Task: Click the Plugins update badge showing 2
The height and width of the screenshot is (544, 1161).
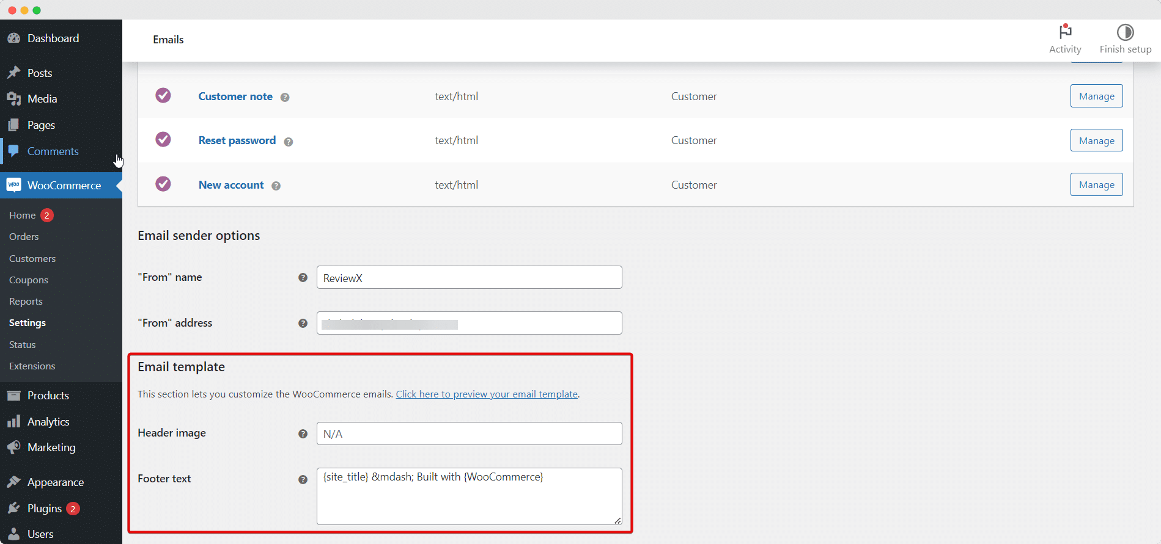Action: [73, 508]
